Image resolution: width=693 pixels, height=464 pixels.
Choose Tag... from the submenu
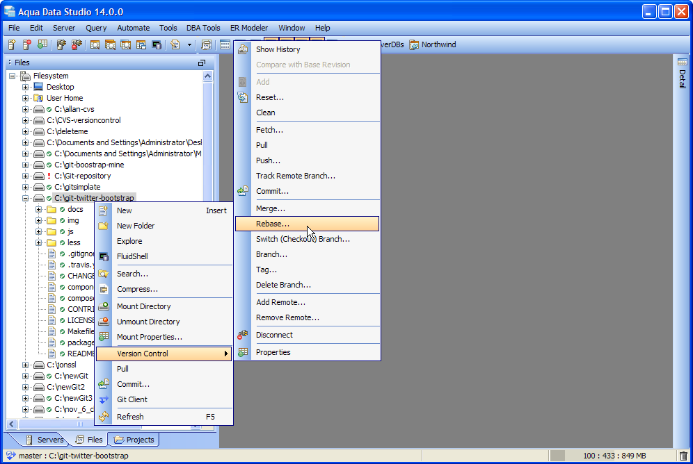[307, 270]
